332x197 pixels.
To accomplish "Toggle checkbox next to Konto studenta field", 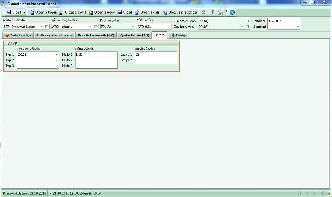I will point(47,27).
